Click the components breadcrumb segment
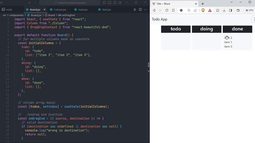 [x=16, y=15]
